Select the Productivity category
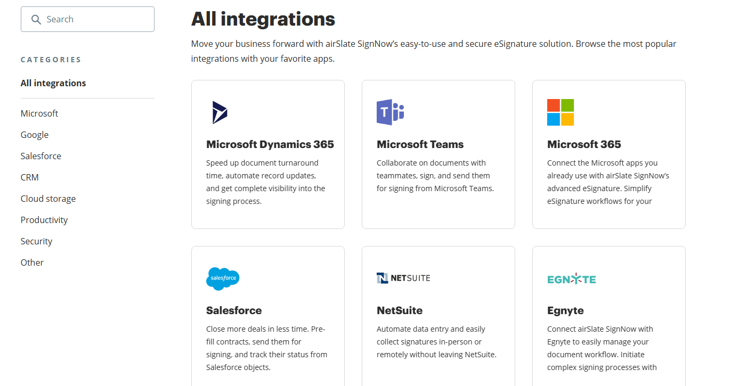Image resolution: width=739 pixels, height=386 pixels. click(44, 219)
